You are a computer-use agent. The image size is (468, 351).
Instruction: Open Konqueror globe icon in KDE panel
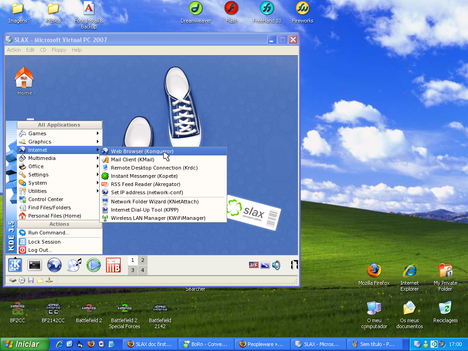(x=54, y=265)
